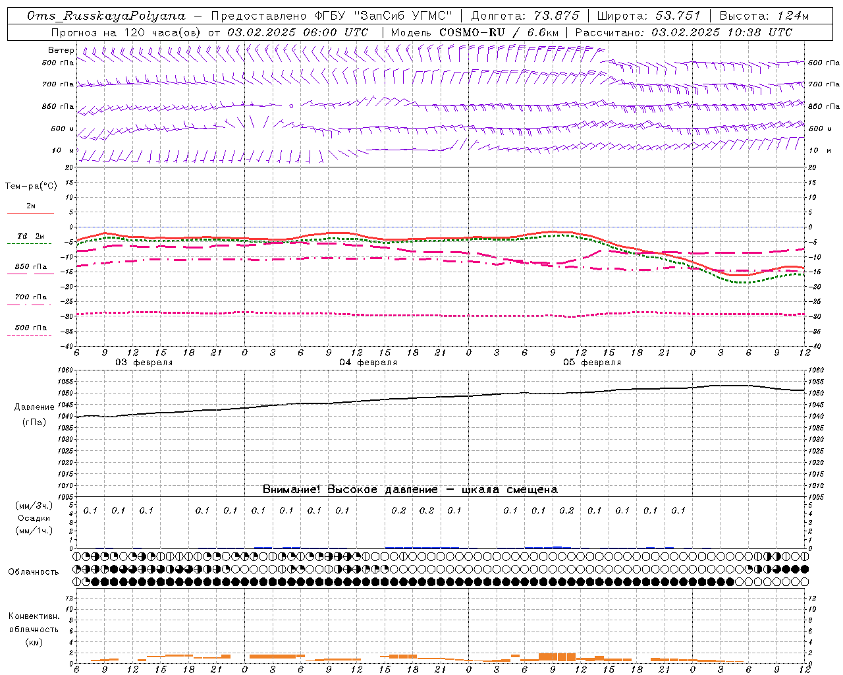Image resolution: width=843 pixels, height=675 pixels.
Task: Click the Давление pressure panel label
Action: pos(34,407)
